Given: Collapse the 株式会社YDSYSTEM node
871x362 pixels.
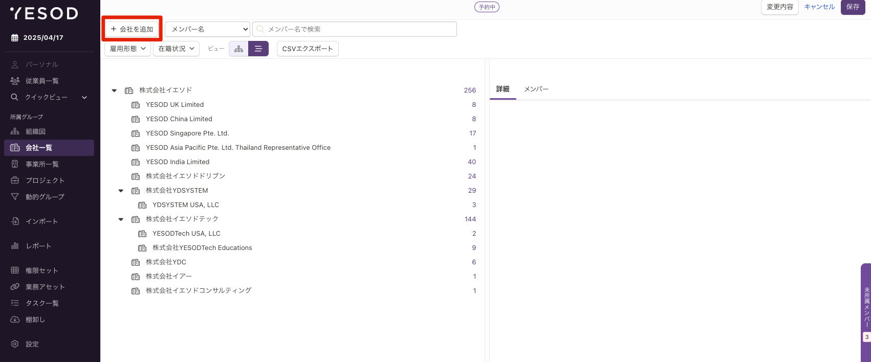Looking at the screenshot, I should (x=121, y=191).
